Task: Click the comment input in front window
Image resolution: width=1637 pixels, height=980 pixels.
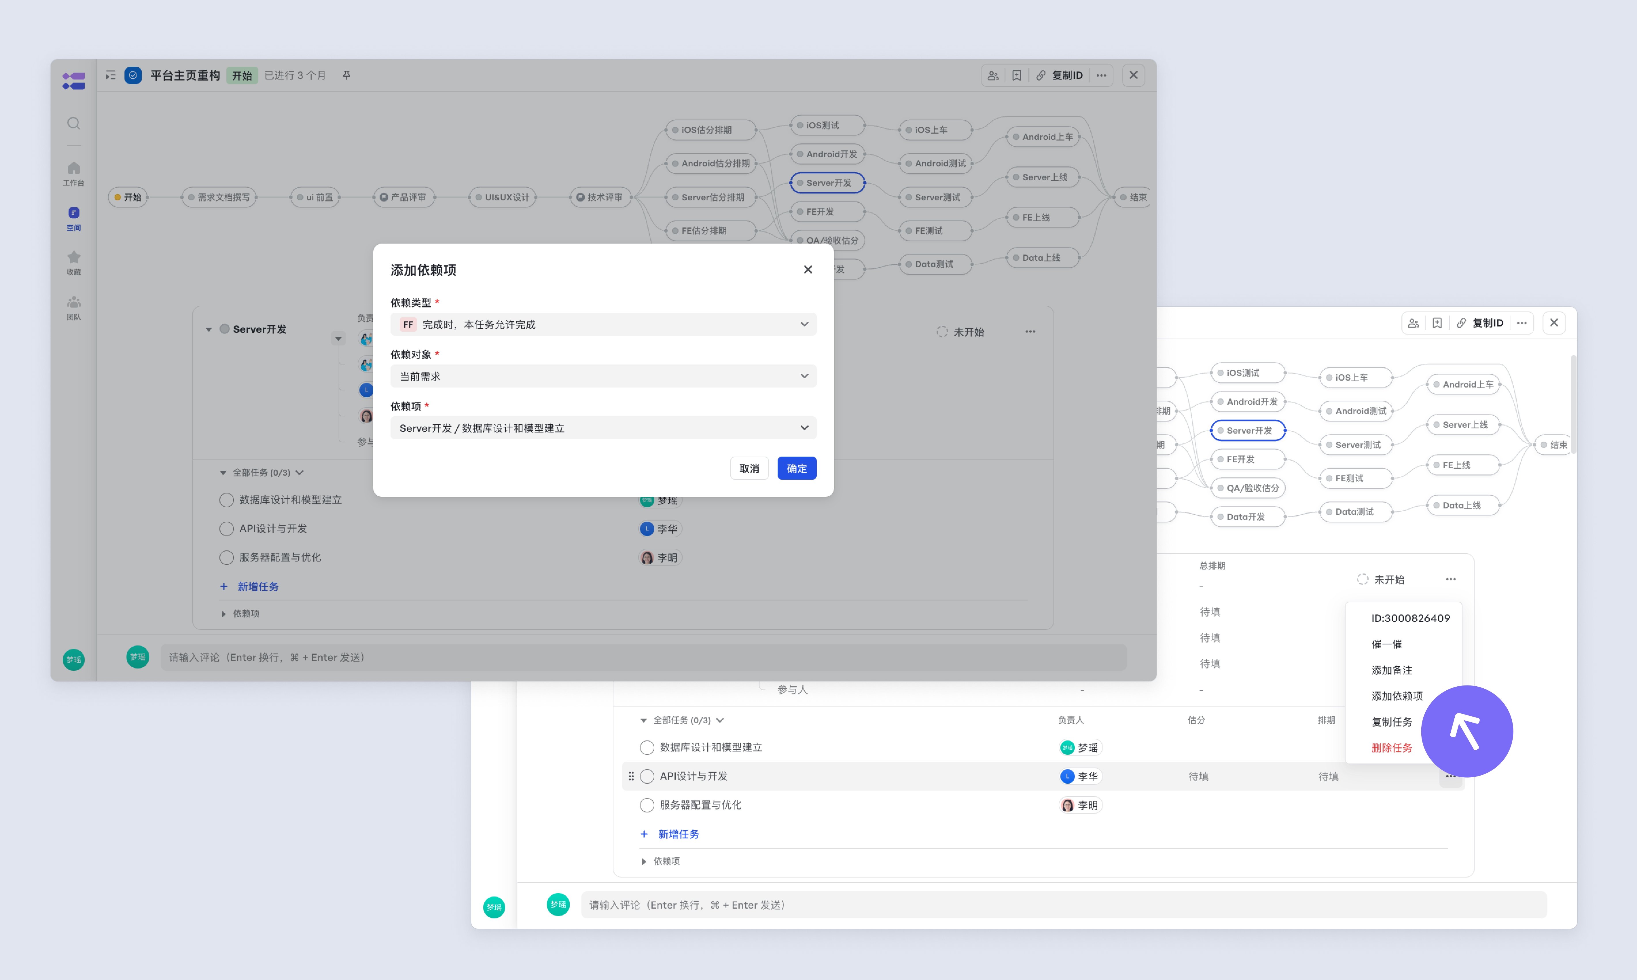Action: point(643,657)
